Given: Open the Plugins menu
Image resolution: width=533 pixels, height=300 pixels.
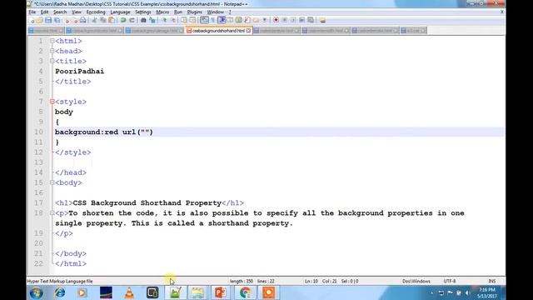Looking at the screenshot, I should (x=194, y=12).
